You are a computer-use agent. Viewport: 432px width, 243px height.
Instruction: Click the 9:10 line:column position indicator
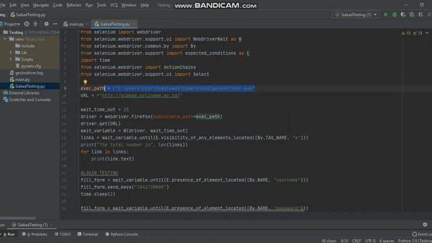click(x=344, y=241)
